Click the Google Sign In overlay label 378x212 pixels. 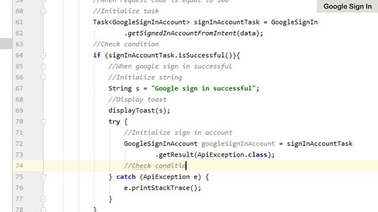coord(347,6)
